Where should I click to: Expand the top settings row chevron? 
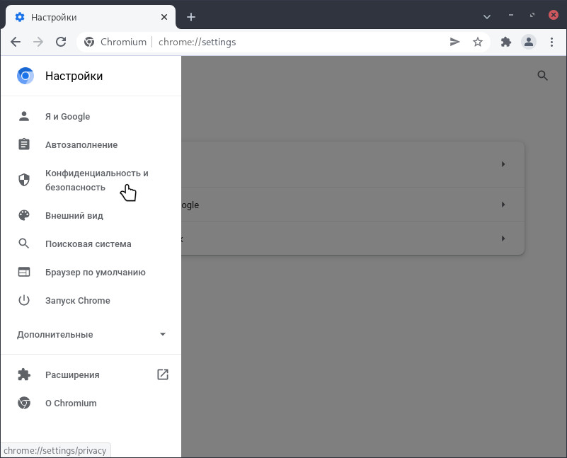click(x=503, y=164)
